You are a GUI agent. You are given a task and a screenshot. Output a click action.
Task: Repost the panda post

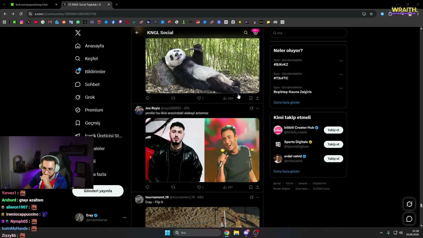[x=173, y=98]
